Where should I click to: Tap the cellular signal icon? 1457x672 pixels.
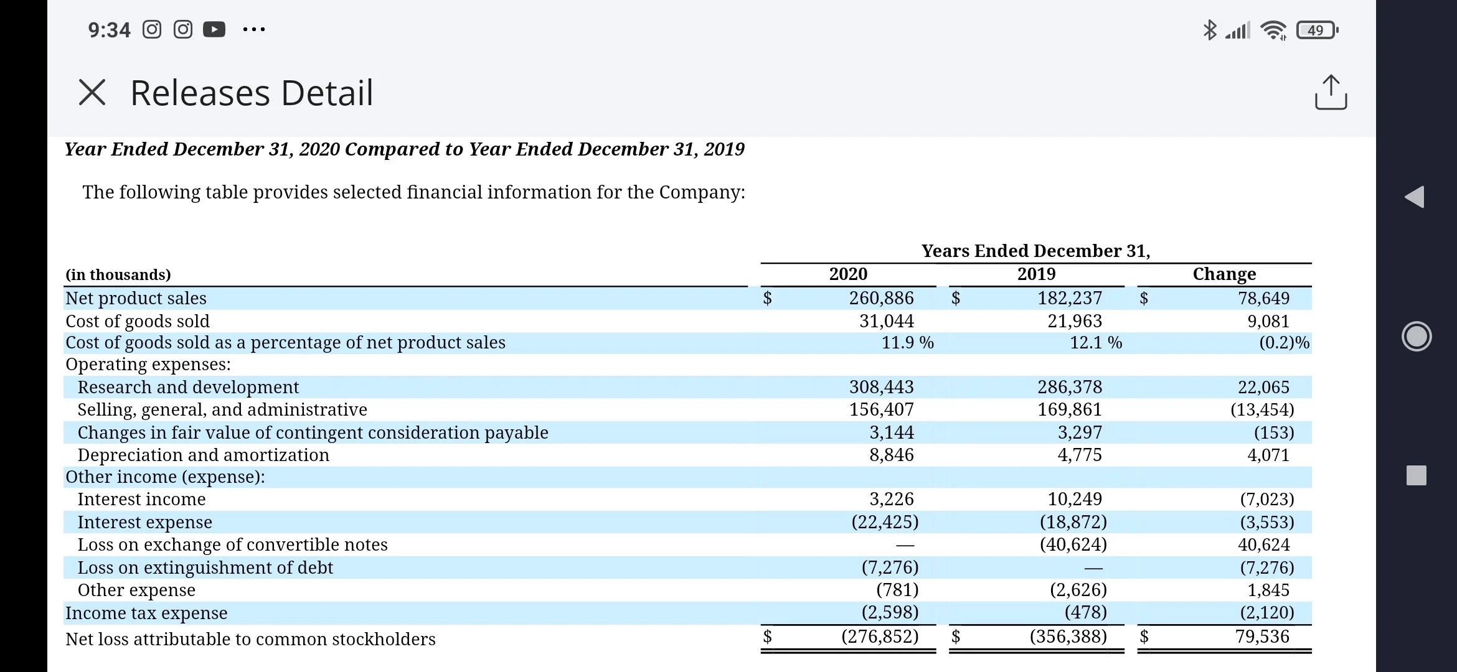[x=1238, y=30]
